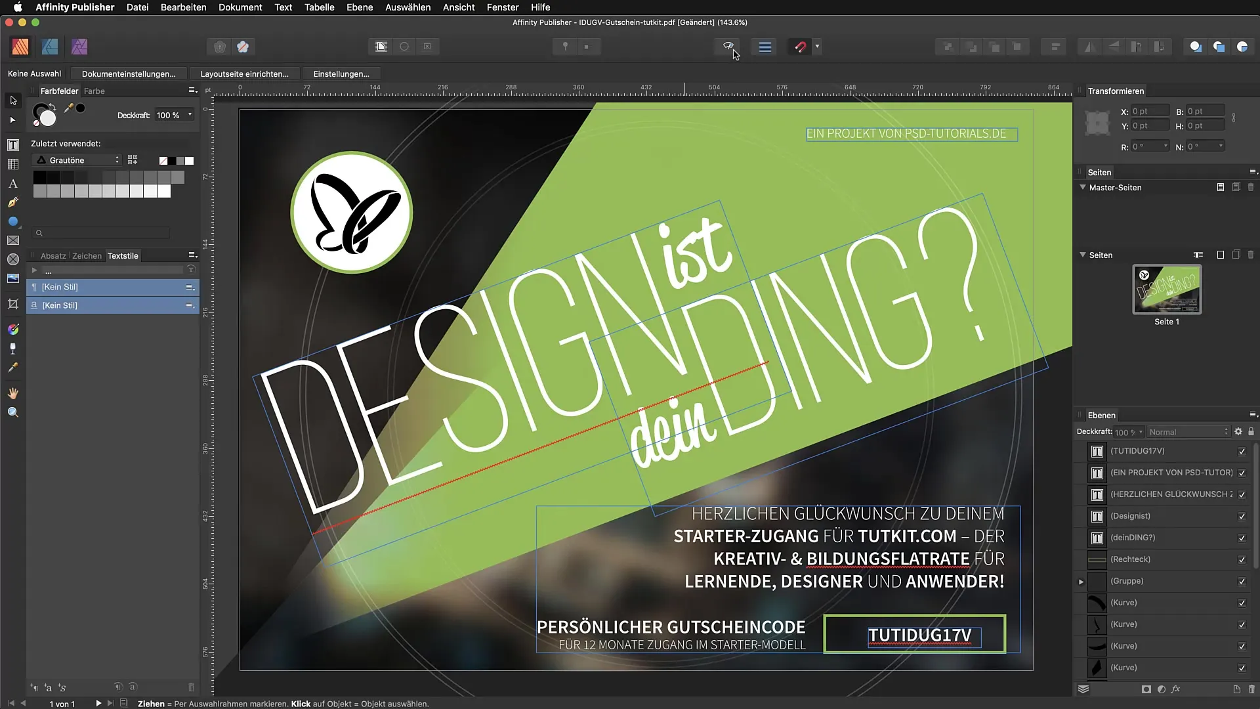Viewport: 1260px width, 709px height.
Task: Open layer effects fx icon
Action: pyautogui.click(x=1175, y=689)
